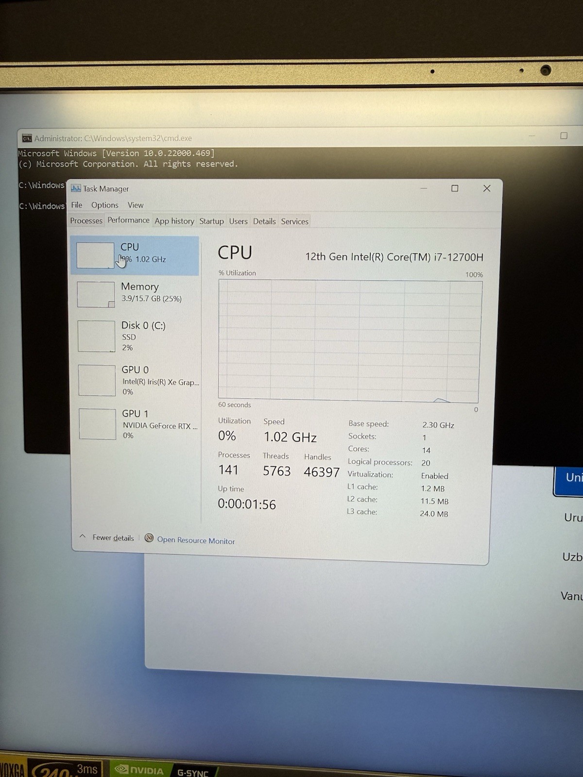Click the CPU mini graph thumbnail
Image resolution: width=583 pixels, height=777 pixels.
pyautogui.click(x=95, y=255)
